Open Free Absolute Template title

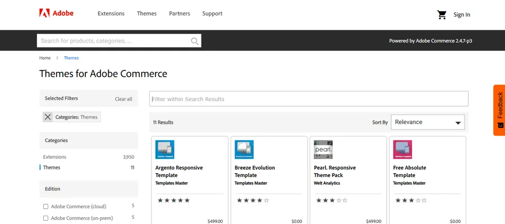pos(410,171)
